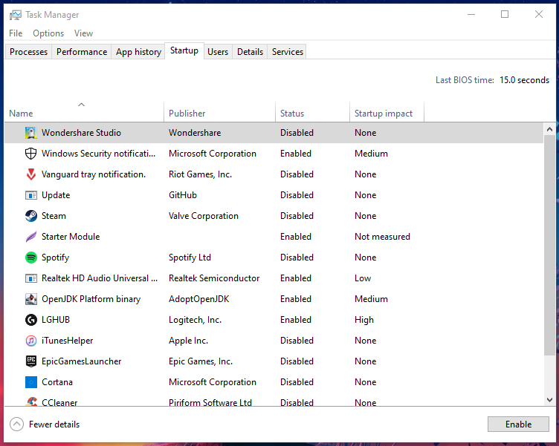This screenshot has width=559, height=446.
Task: Sort by the Name column header
Action: tap(84, 112)
